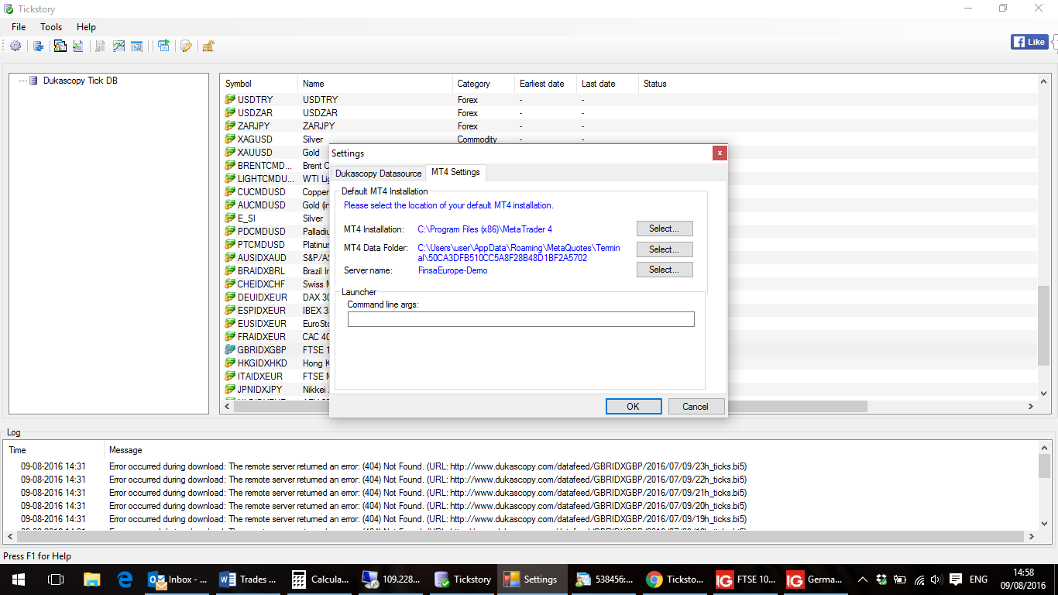The image size is (1058, 595).
Task: Select the JPNIDXJPY Nikkei row
Action: coord(276,390)
